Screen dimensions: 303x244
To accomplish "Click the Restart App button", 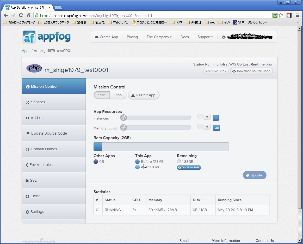I will pyautogui.click(x=144, y=95).
